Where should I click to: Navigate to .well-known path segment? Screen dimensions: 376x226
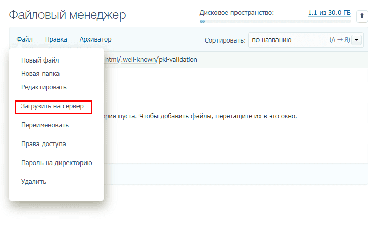pyautogui.click(x=138, y=59)
